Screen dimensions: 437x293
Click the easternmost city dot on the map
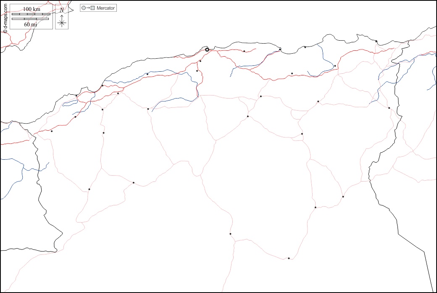point(389,108)
